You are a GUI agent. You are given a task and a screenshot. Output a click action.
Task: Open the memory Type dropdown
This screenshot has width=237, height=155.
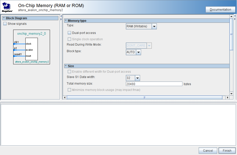tap(154, 26)
